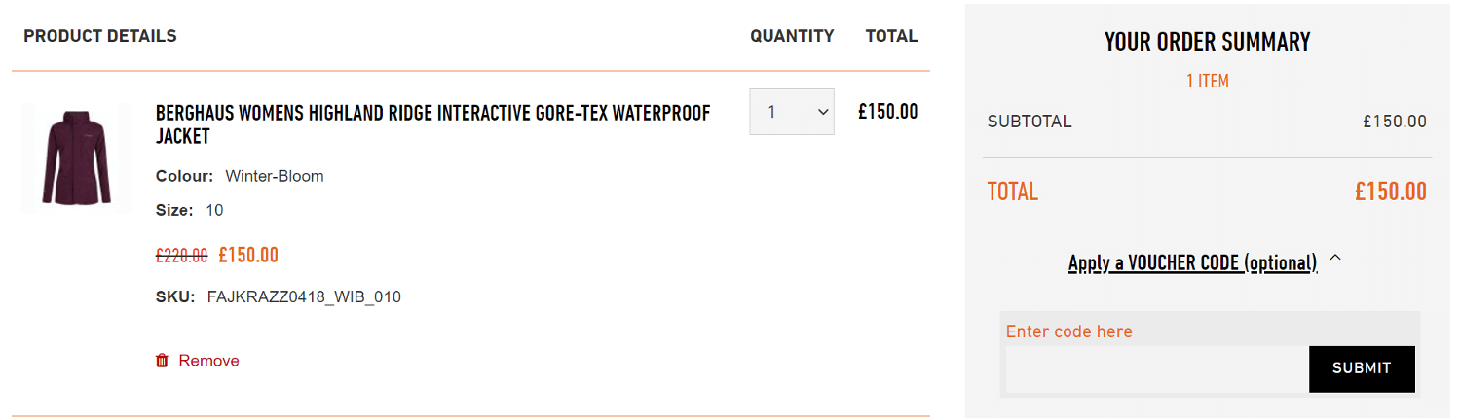1461x418 pixels.
Task: Open the Berghaus Highland Ridge jacket title
Action: click(x=432, y=124)
